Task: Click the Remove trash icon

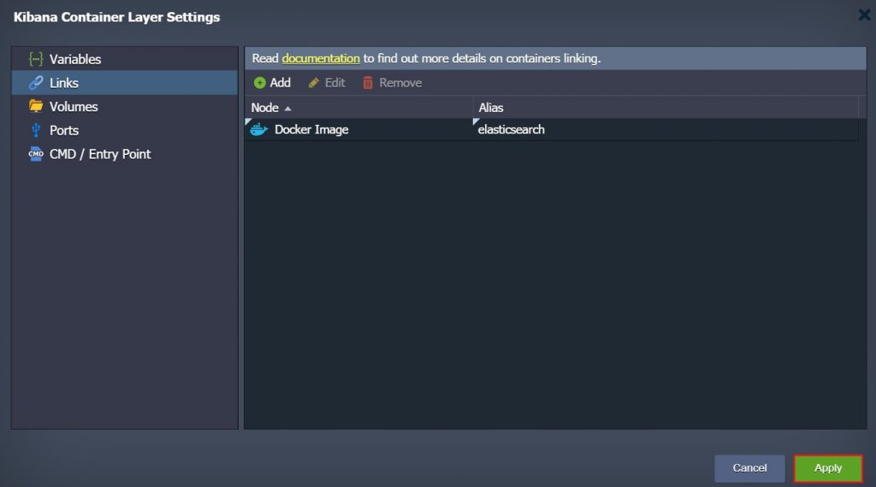Action: [x=368, y=83]
